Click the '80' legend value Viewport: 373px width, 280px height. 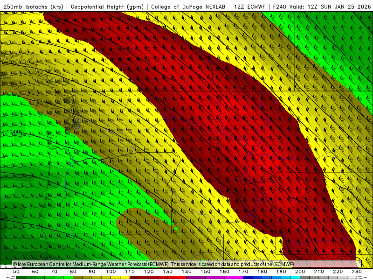click(73, 272)
